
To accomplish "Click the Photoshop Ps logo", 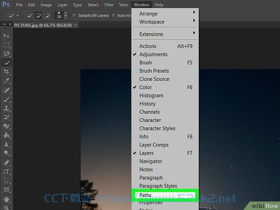I will point(6,4).
